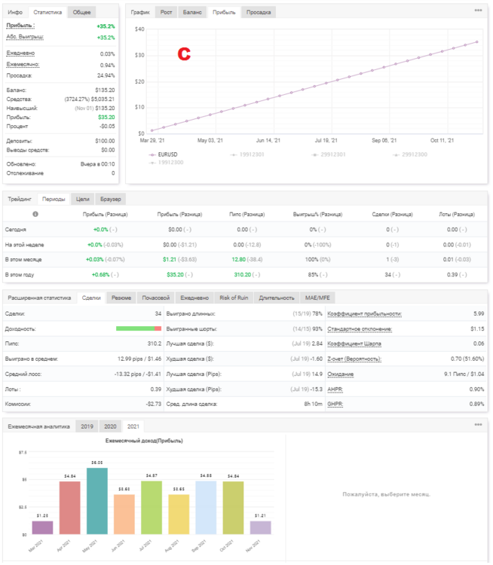The width and height of the screenshot is (493, 565).
Task: Toggle the 19912301 legend series
Action: 247,154
